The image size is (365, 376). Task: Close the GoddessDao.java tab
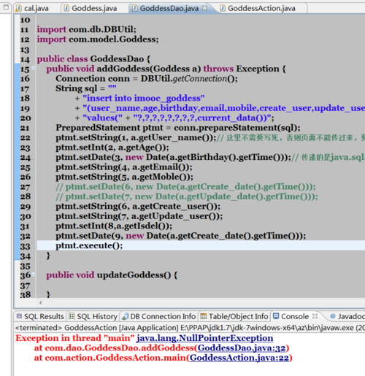point(205,8)
